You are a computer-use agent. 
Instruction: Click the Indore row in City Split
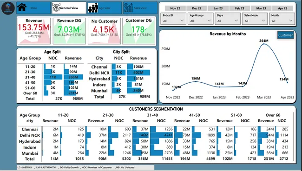119,85
